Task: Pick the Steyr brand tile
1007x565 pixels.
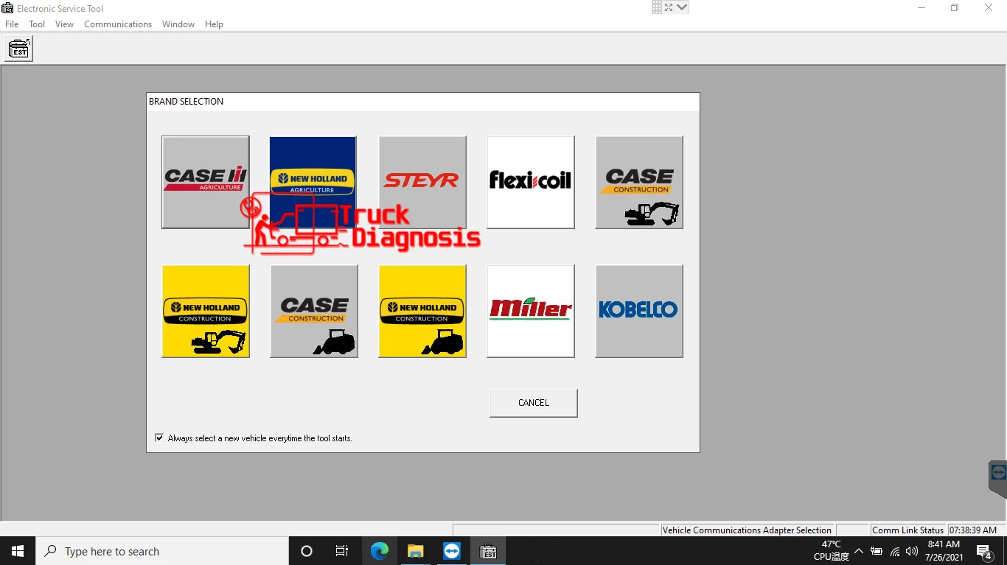Action: click(x=422, y=182)
